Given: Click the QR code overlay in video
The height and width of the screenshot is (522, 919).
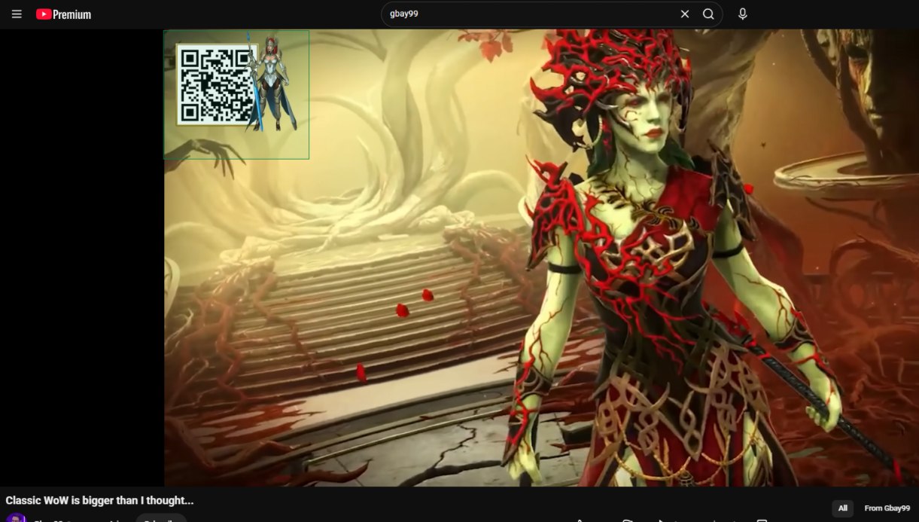Looking at the screenshot, I should tap(217, 84).
